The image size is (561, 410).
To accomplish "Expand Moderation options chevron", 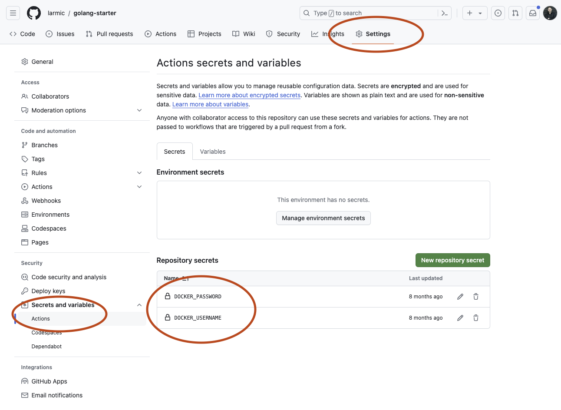I will point(139,110).
